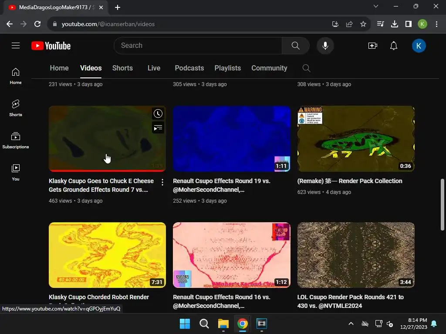Click the Chrome taskbar icon
The image size is (446, 334).
242,324
